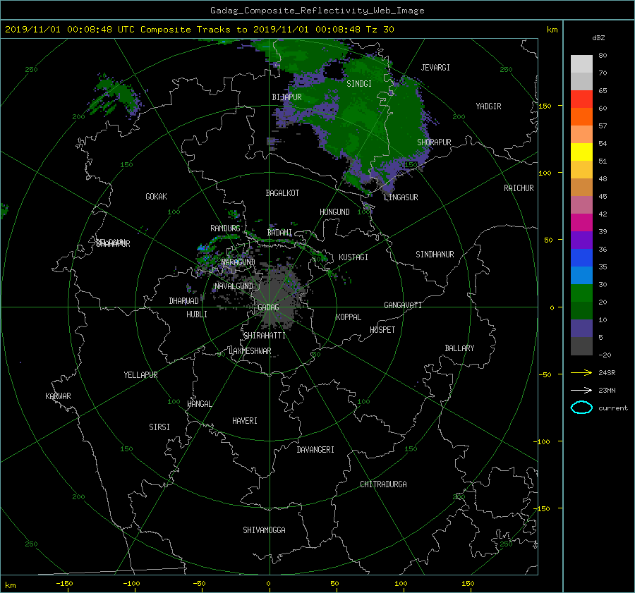Screen dimensions: 635x593
Task: Select the GADAG radar center label
Action: click(x=269, y=307)
